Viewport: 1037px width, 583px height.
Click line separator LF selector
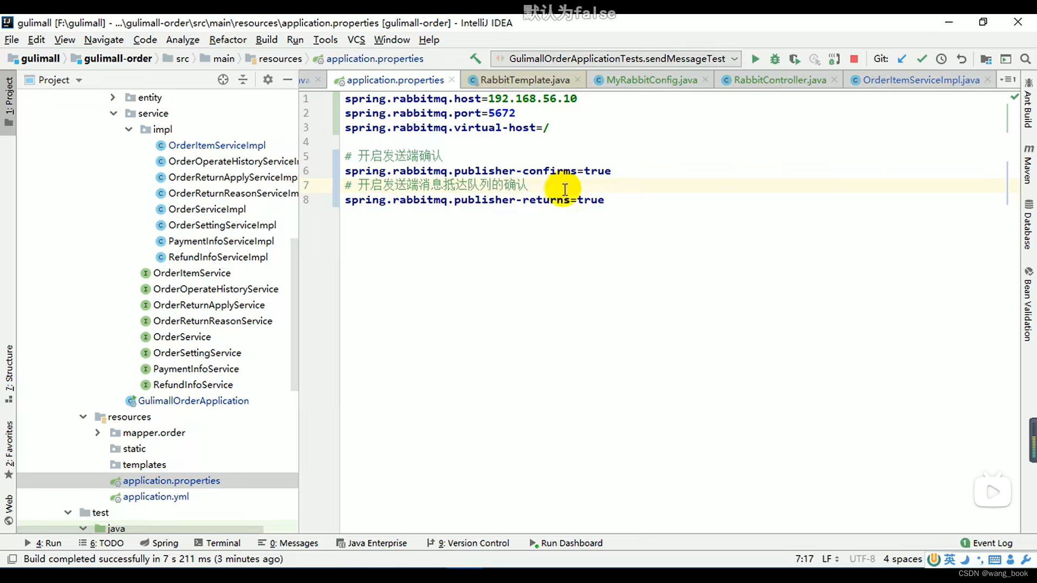click(830, 559)
